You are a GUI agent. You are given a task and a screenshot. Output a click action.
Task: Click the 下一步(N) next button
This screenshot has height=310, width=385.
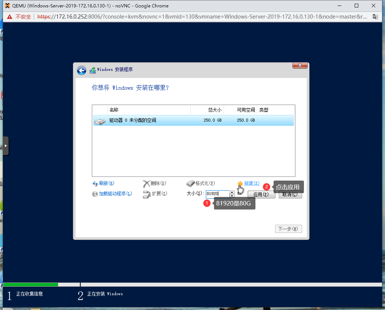coord(288,229)
